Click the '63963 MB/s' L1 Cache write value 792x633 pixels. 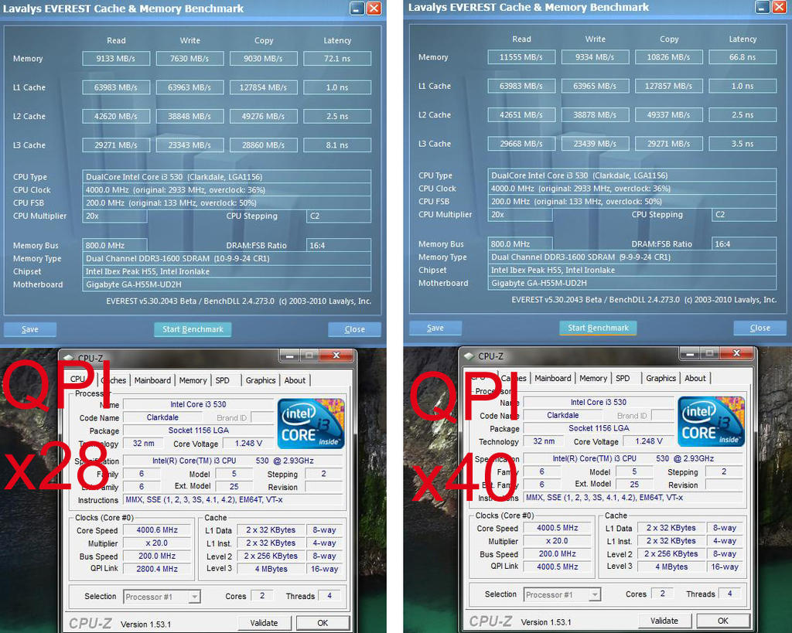click(190, 87)
